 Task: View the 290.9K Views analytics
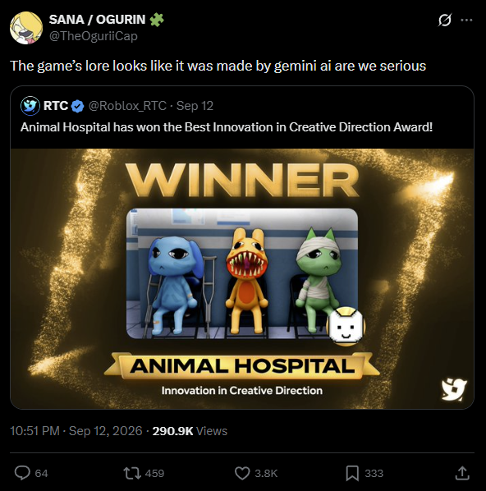[190, 431]
